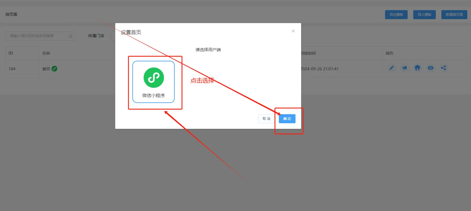The image size is (471, 211).
Task: Close the 设置首页 dialog with X
Action: [293, 31]
